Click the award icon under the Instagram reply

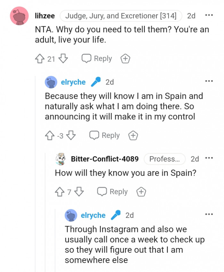[x=149, y=270]
